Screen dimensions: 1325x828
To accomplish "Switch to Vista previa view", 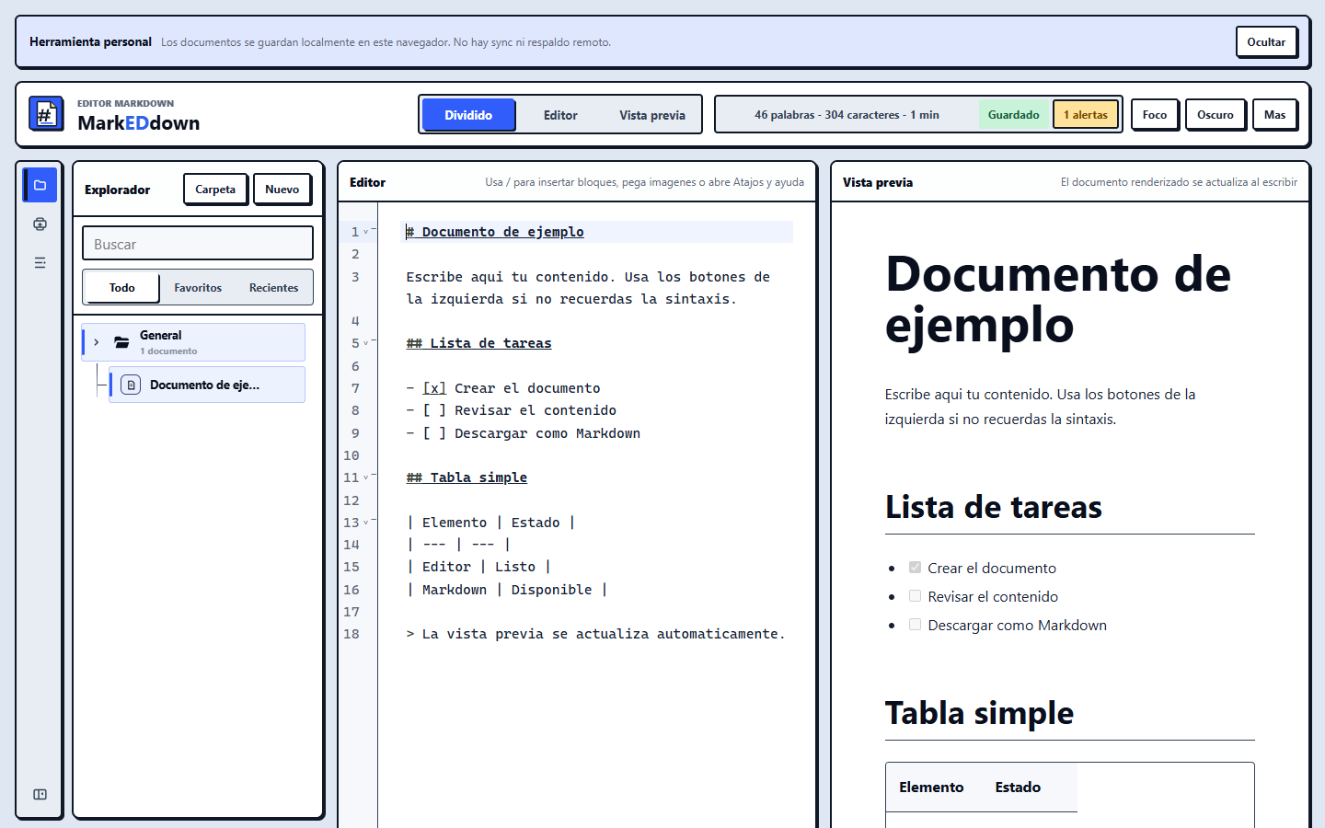I will click(652, 115).
